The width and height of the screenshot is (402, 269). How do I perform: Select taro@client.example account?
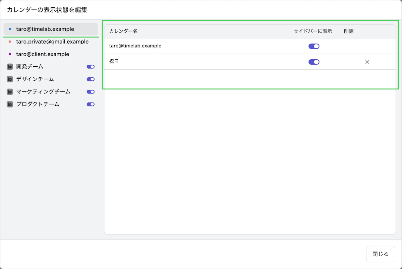click(51, 54)
